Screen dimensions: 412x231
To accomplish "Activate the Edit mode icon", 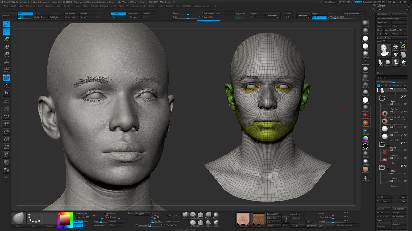I will click(x=6, y=24).
